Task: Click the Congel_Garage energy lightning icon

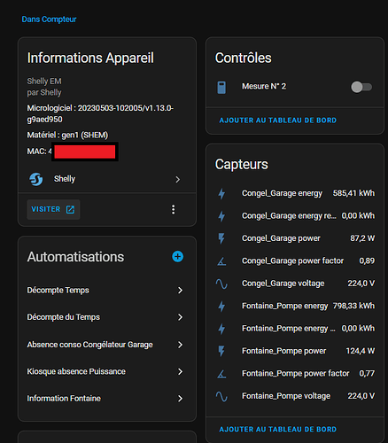Action: pos(221,194)
